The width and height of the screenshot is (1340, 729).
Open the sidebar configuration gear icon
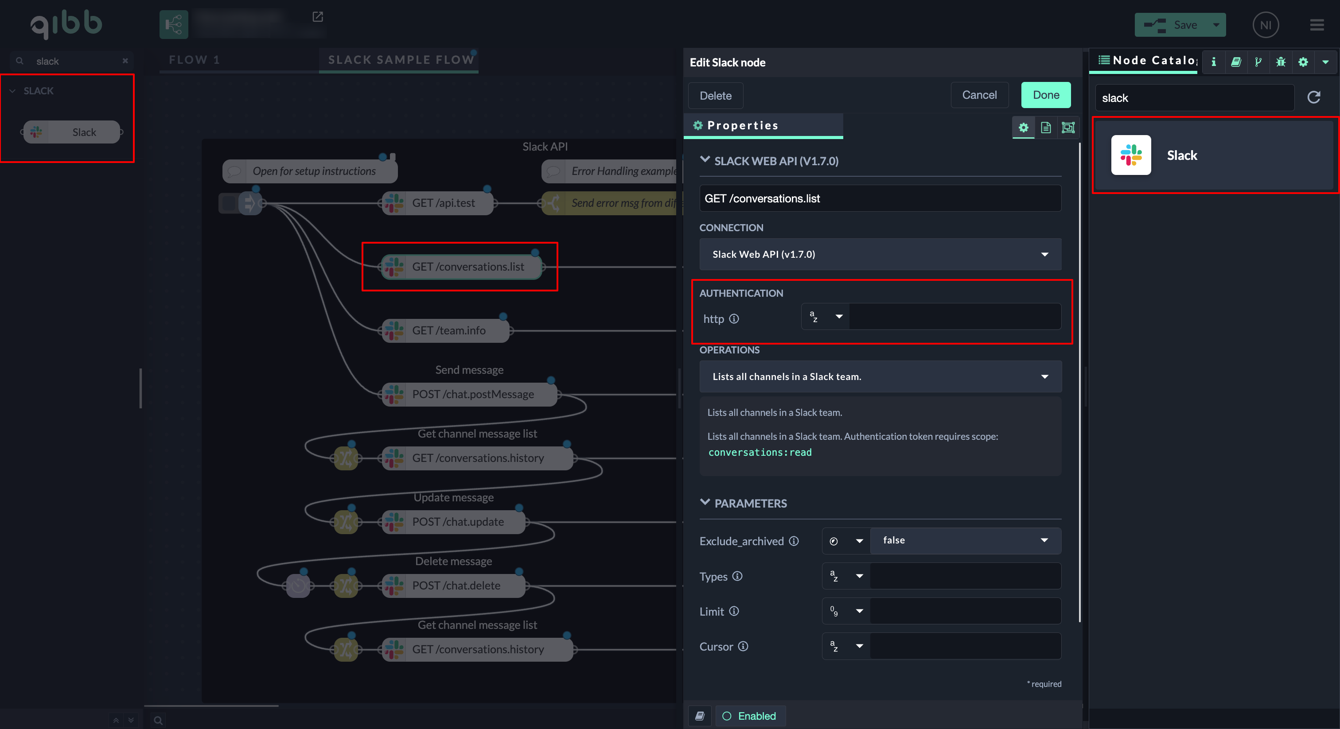click(1302, 62)
